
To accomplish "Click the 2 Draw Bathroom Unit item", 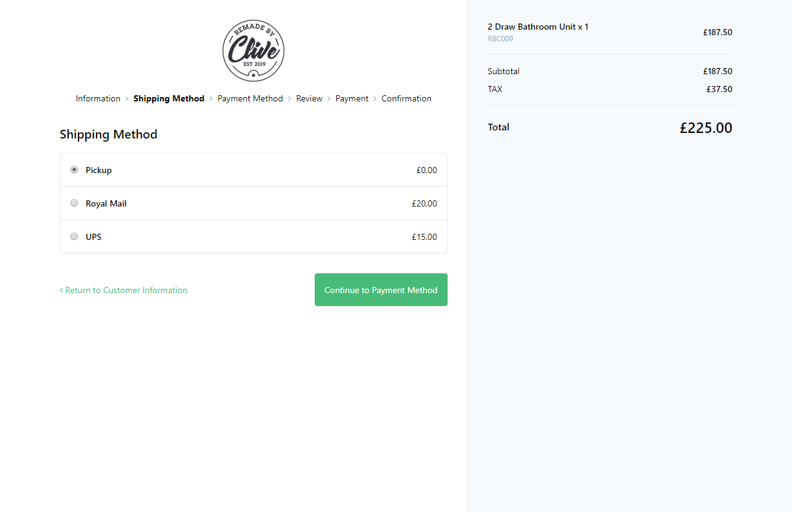I will coord(538,27).
